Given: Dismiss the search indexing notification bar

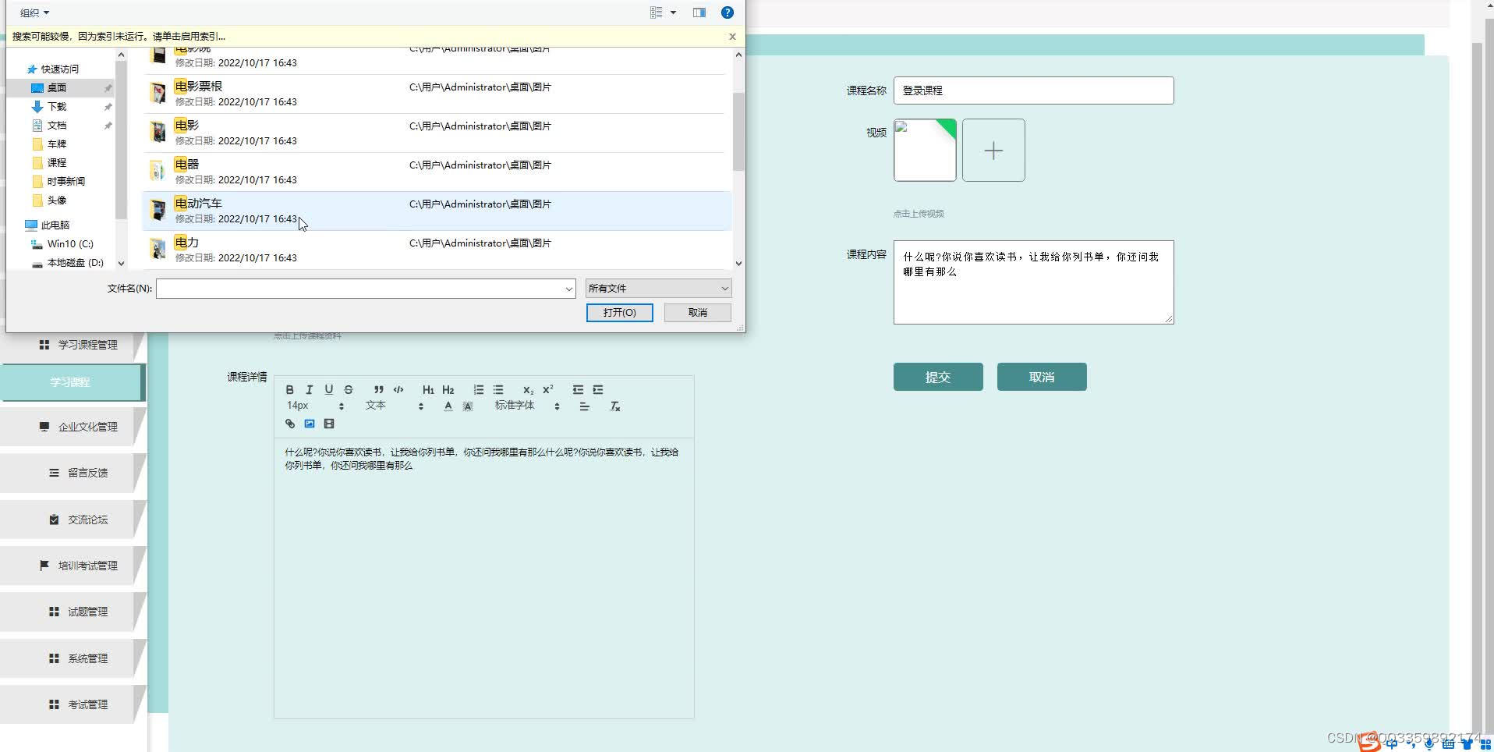Looking at the screenshot, I should [732, 36].
